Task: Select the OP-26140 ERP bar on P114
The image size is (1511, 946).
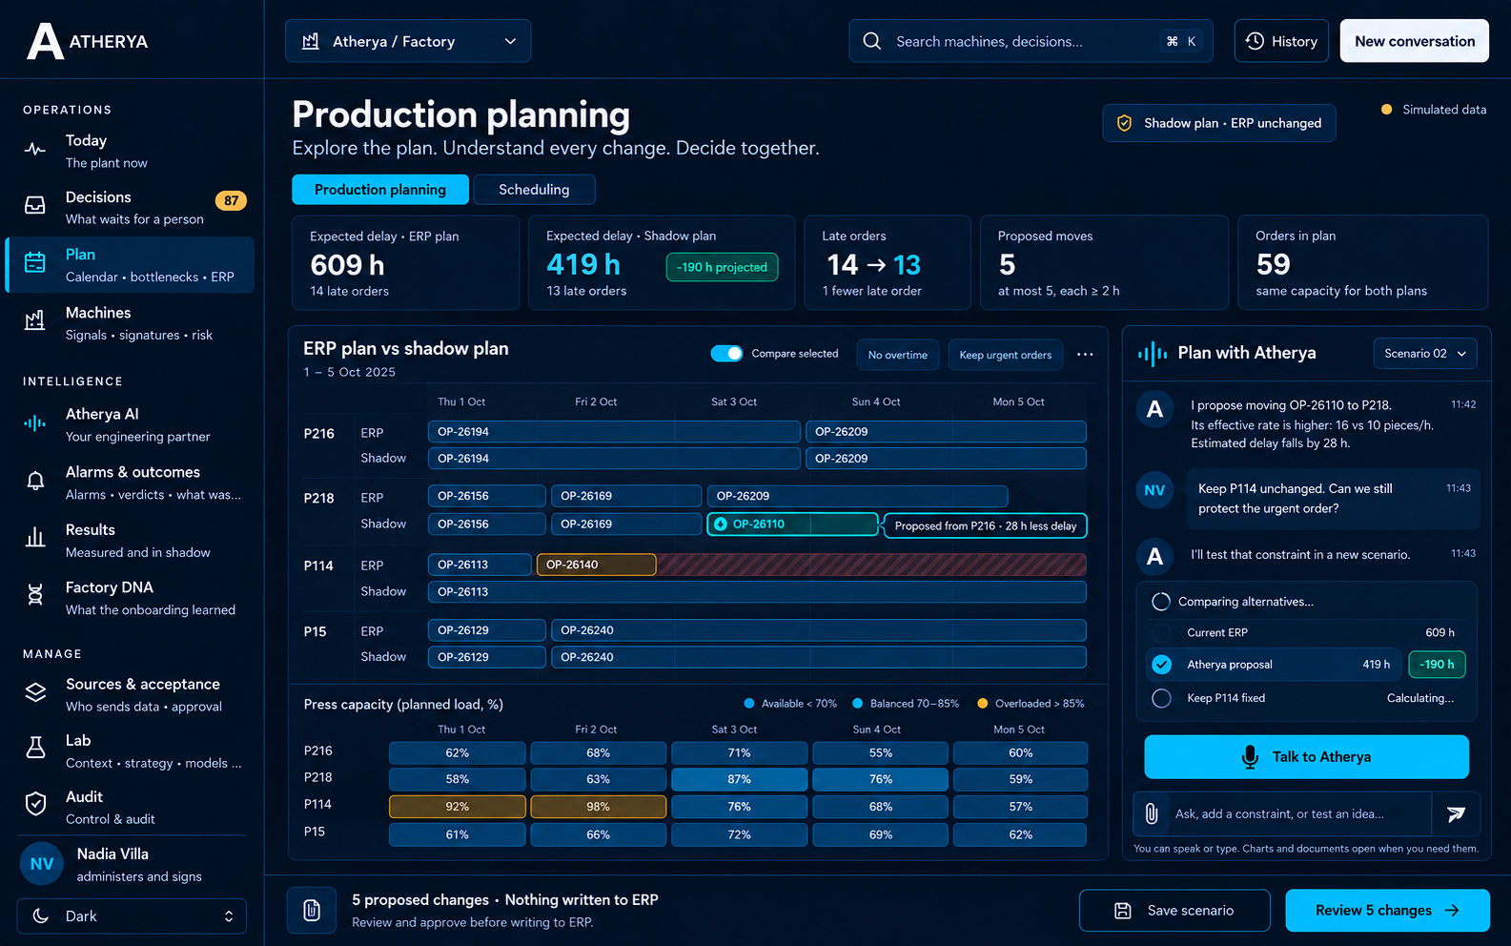Action: coord(597,565)
